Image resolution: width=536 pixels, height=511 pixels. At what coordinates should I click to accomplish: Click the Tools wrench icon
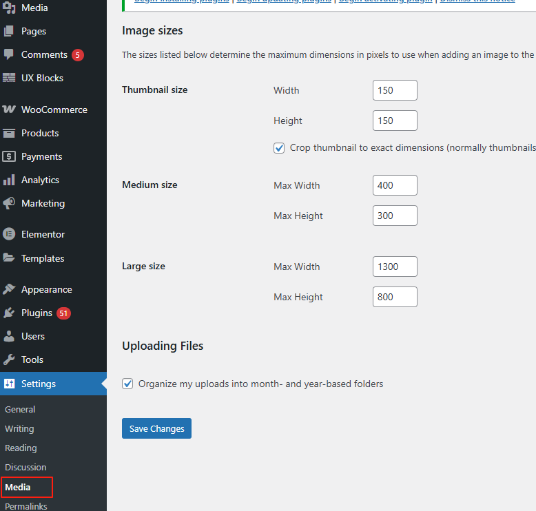click(x=9, y=359)
